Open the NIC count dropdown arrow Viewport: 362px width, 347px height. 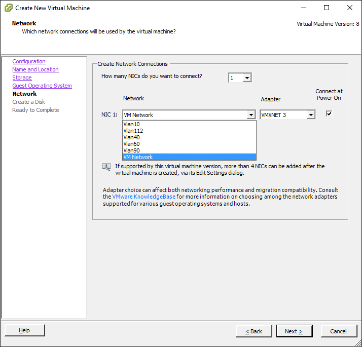(x=247, y=78)
